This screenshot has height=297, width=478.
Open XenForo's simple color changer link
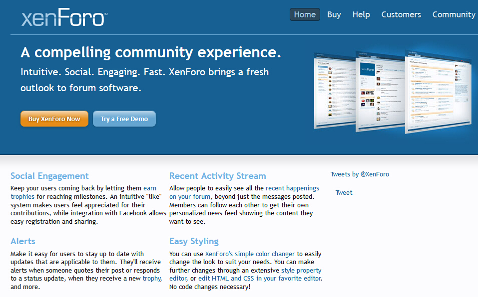(250, 254)
